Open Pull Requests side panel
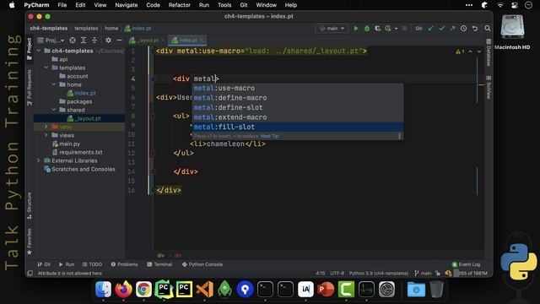540x304 pixels. 30,87
